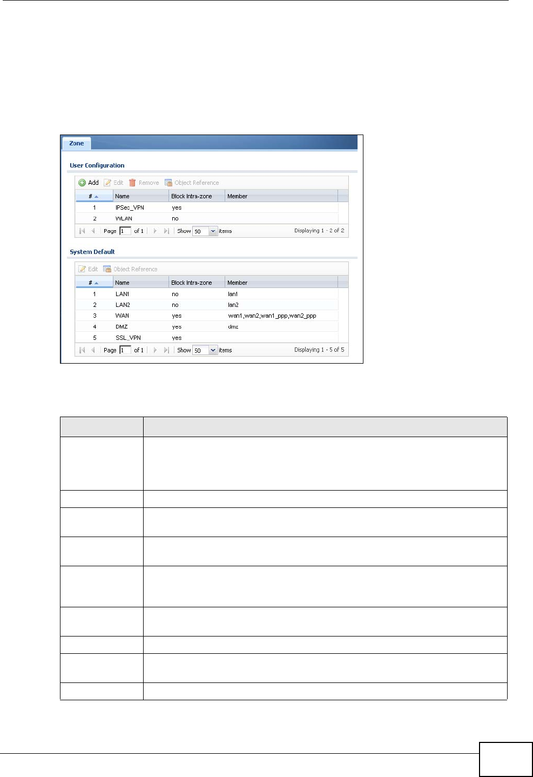This screenshot has width=533, height=777.
Task: Click Add in User Configuration
Action: 89,183
